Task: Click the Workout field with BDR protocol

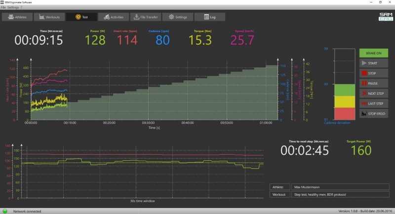Action: (x=340, y=195)
